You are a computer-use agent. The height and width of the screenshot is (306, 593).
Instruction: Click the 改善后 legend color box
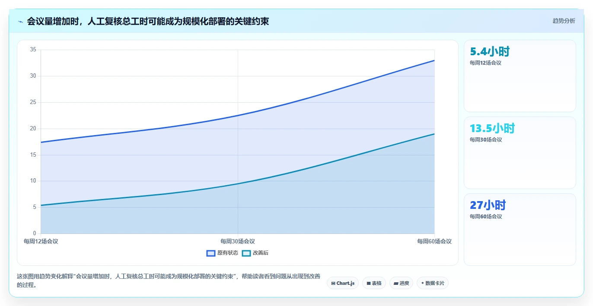246,253
